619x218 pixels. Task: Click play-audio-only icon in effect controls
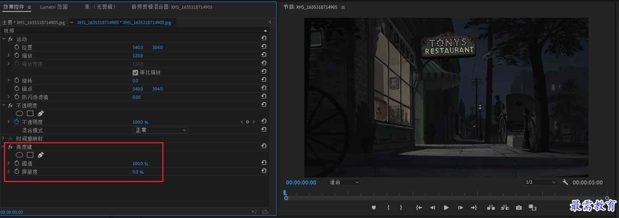[x=254, y=212]
